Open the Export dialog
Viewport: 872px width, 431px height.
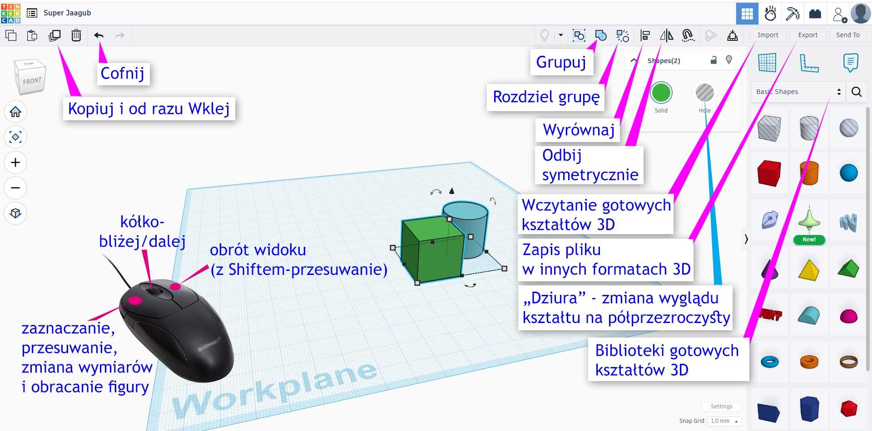tap(808, 35)
